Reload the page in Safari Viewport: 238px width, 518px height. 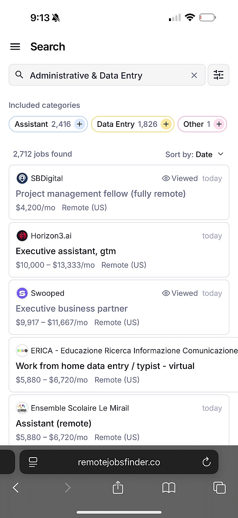(206, 462)
